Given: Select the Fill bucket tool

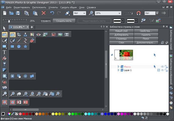Looking at the screenshot, I should [4, 58].
